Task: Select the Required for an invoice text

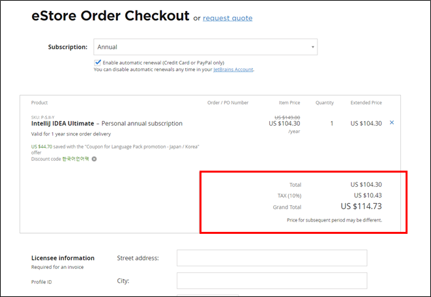Action: point(57,267)
